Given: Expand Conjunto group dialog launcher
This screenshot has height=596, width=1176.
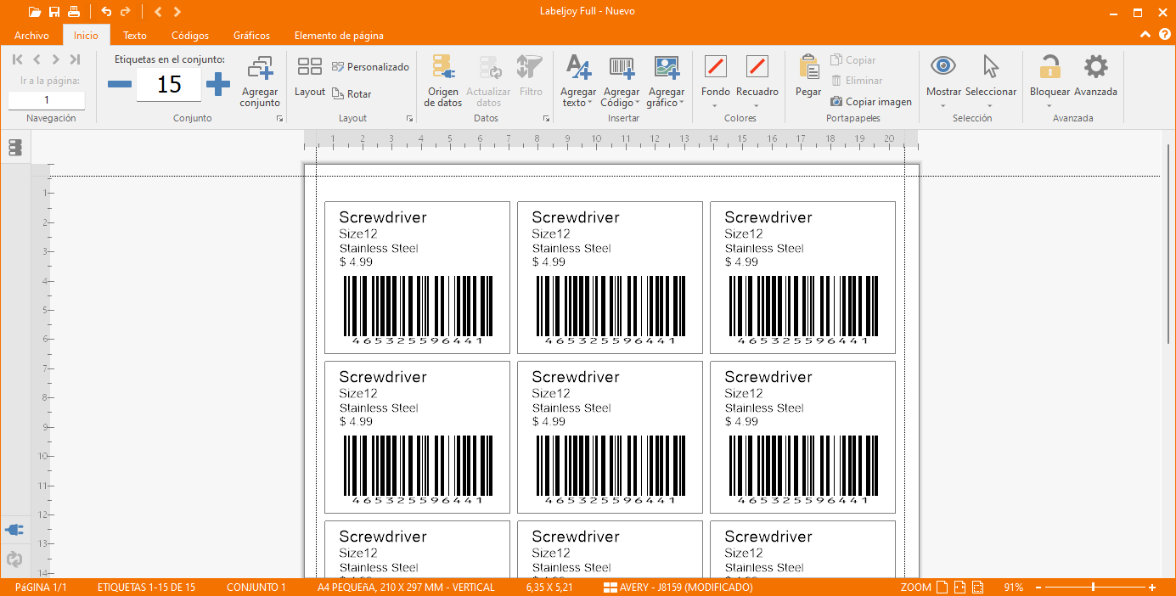Looking at the screenshot, I should (x=279, y=120).
